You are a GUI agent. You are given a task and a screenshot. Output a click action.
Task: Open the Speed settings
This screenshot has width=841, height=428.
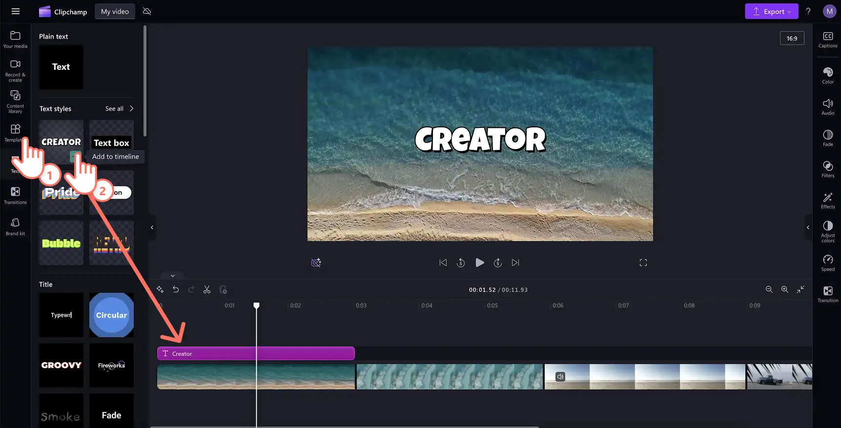[x=828, y=263]
